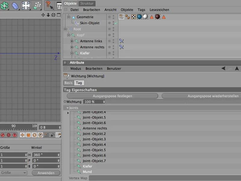Image resolution: width=241 pixels, height=181 pixels.
Task: Open the array/cloner object tool in toolbar
Action: (4, 5)
